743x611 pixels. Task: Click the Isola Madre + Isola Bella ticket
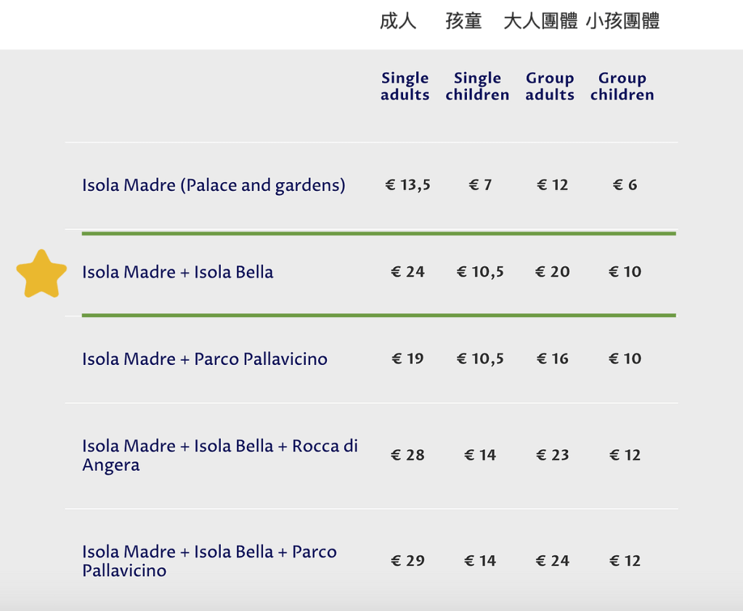(x=178, y=272)
